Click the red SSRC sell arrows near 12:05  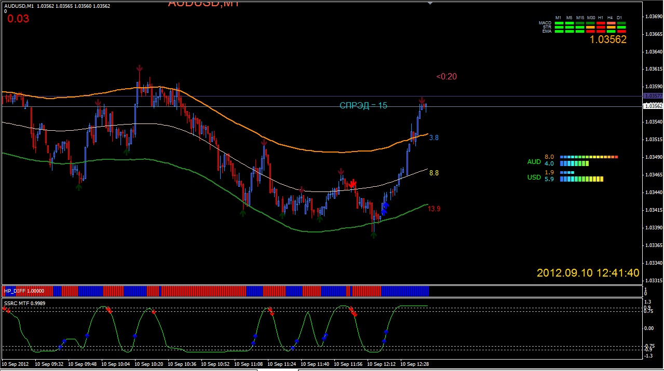tap(353, 311)
